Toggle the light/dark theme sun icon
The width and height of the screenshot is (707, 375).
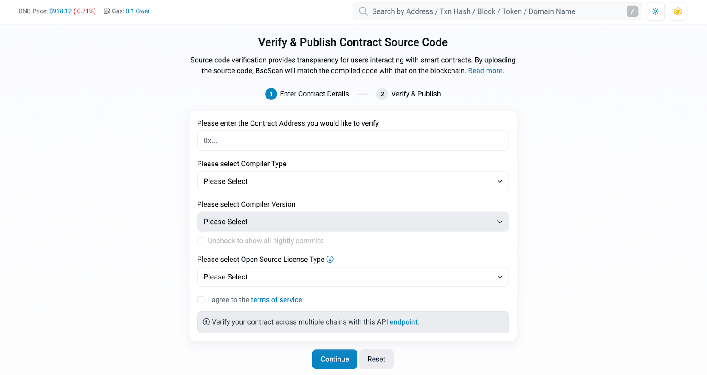[x=655, y=11]
